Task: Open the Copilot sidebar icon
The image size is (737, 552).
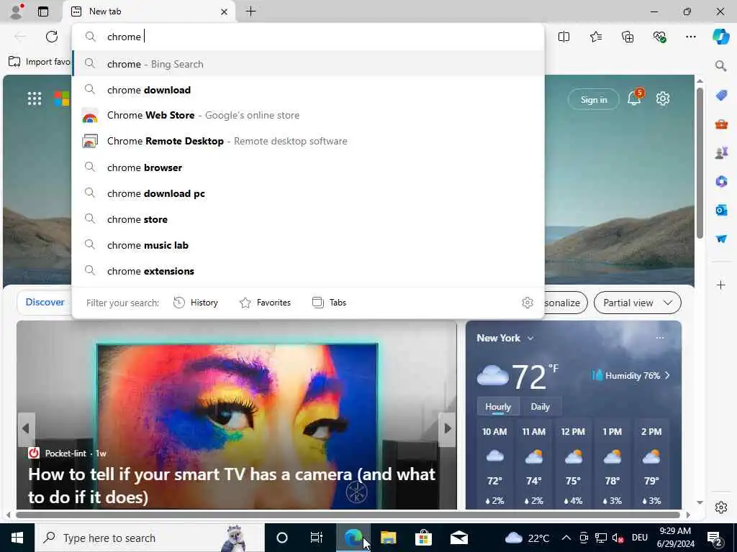Action: tap(720, 37)
